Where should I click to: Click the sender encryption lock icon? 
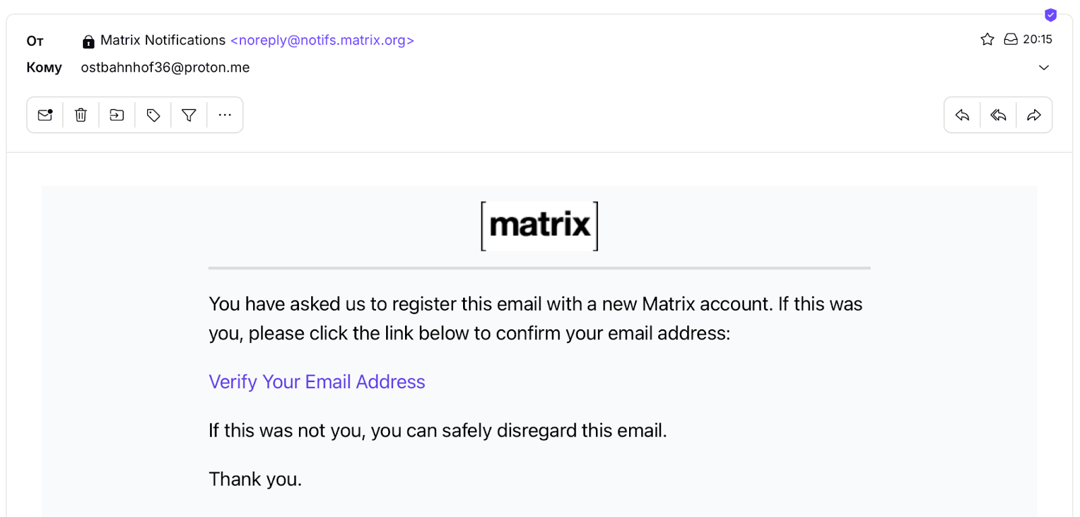88,42
